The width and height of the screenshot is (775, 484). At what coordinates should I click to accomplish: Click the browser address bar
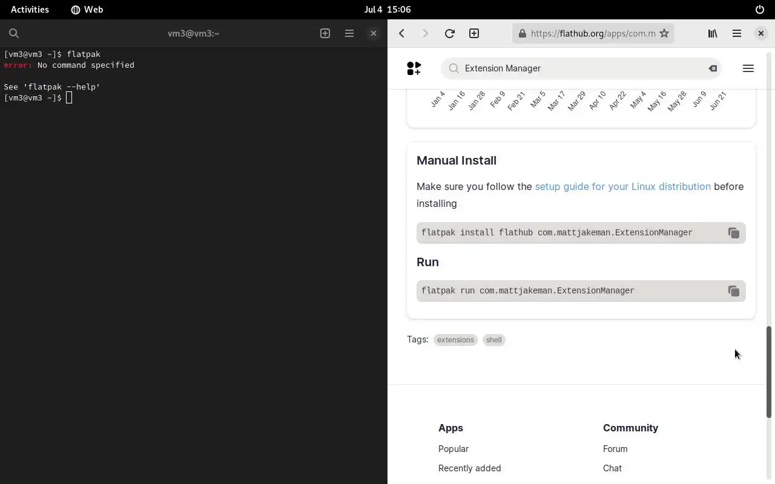click(x=593, y=33)
